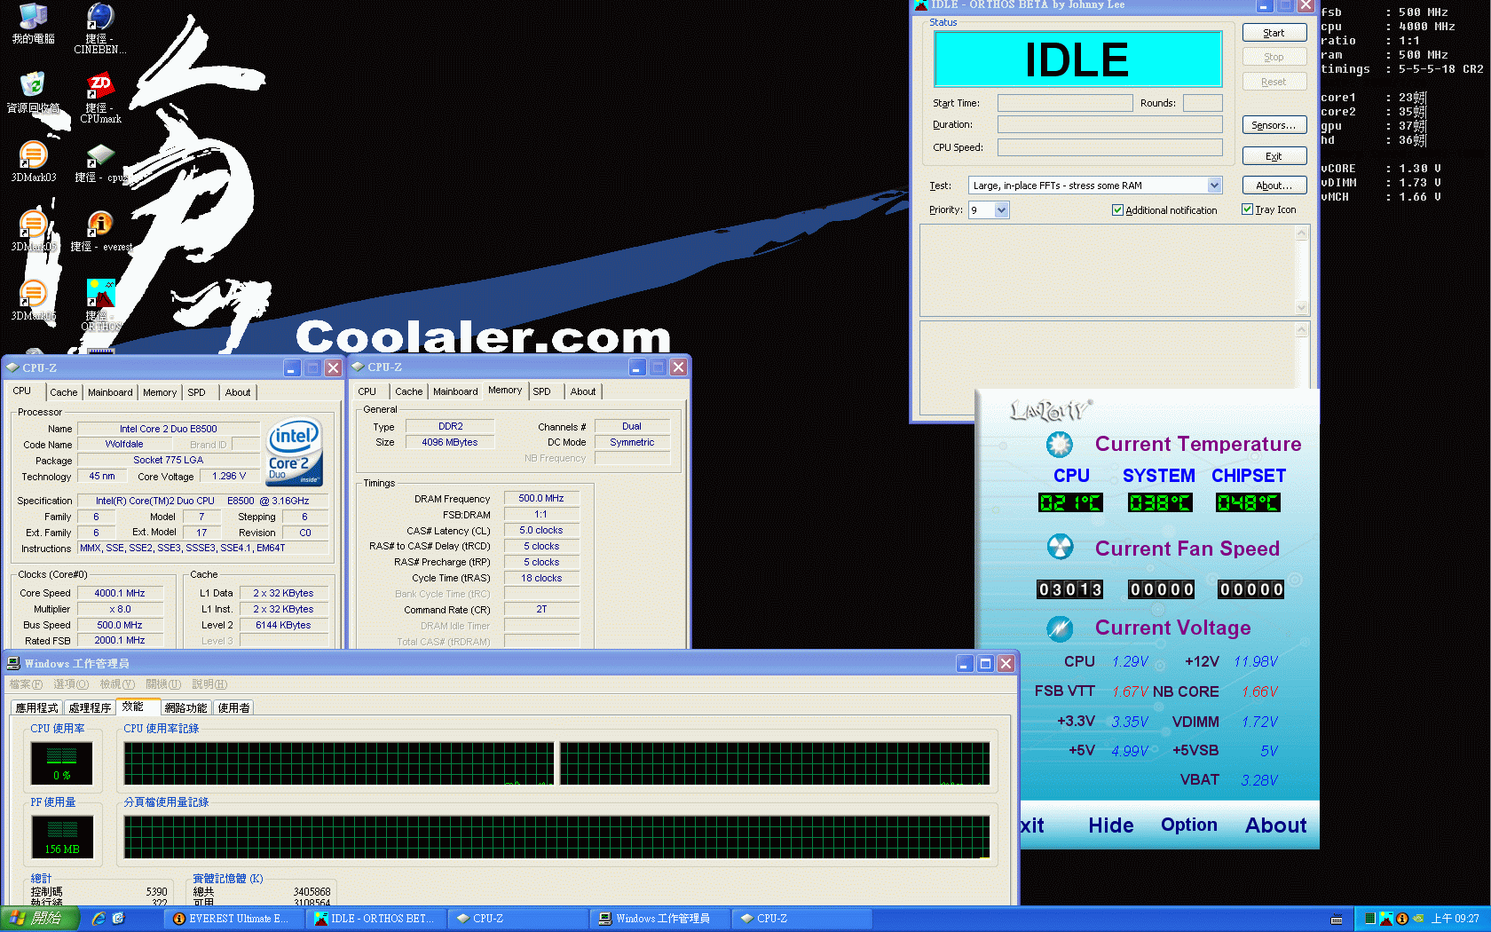Switch to EVEREST Ultimate taskbar button
Viewport: 1491px width, 932px height.
point(234,919)
